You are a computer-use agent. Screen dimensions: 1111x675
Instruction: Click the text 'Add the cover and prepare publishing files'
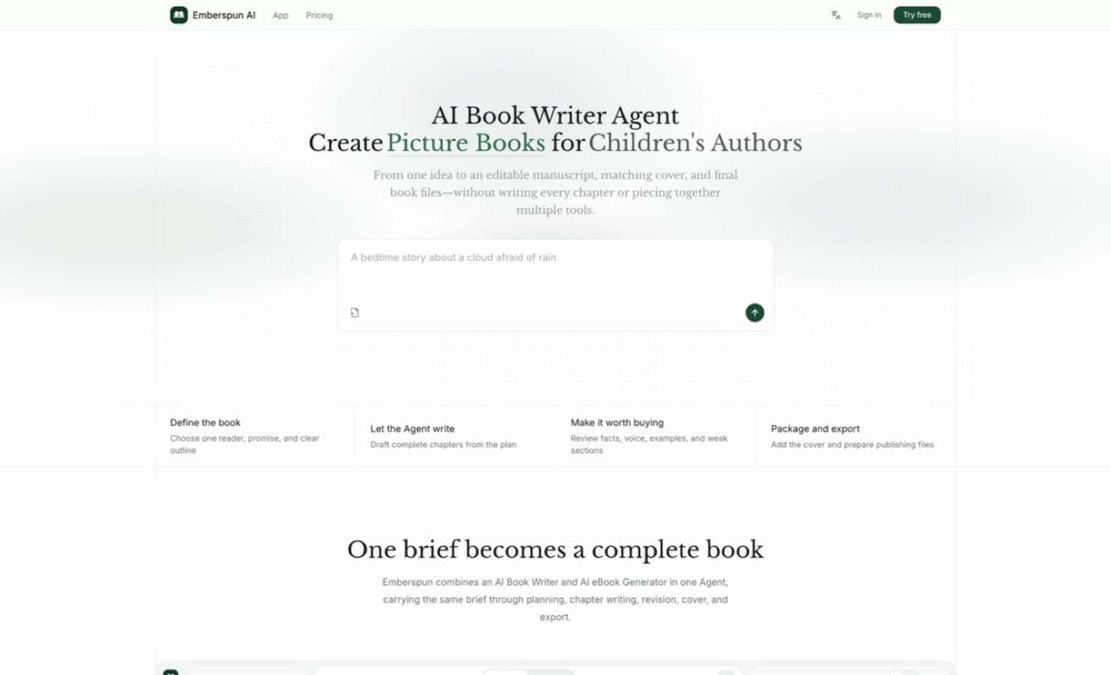point(852,445)
